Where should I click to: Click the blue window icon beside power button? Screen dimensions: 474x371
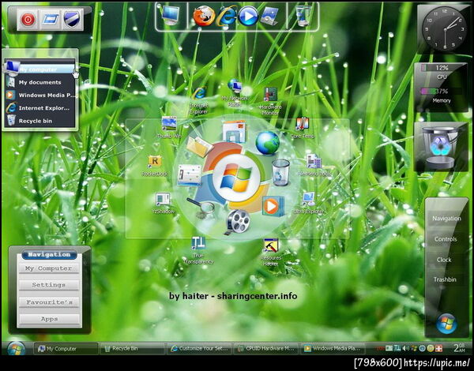click(50, 20)
